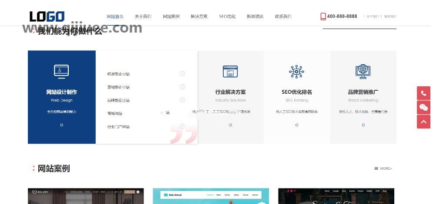Click the Web Design subtitle
Image resolution: width=433 pixels, height=204 pixels.
(62, 100)
